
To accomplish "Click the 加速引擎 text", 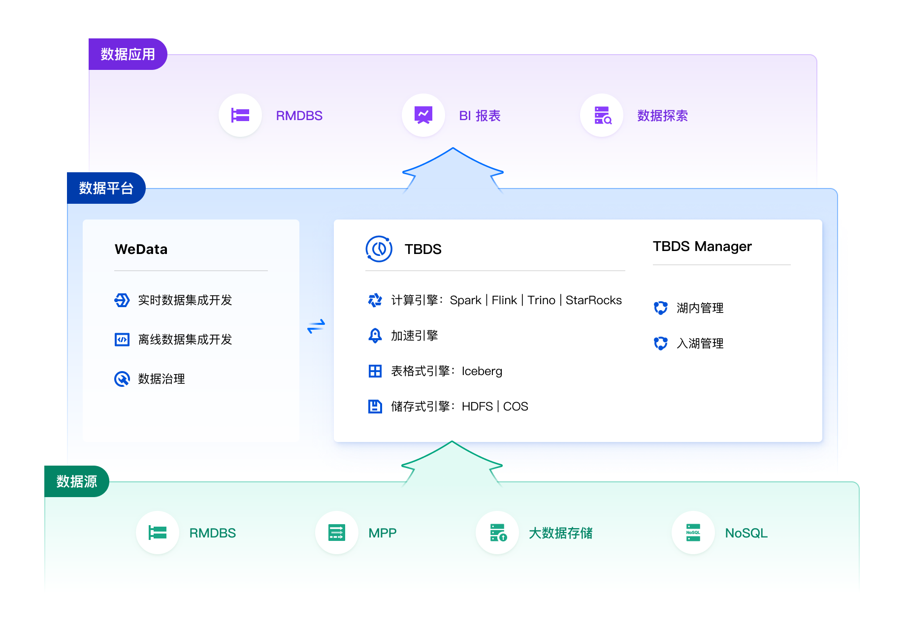I will point(415,335).
